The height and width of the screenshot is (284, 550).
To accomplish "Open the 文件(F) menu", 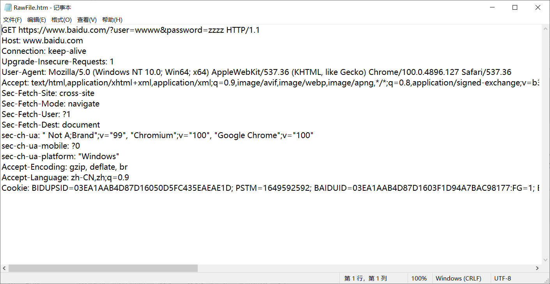I will [x=12, y=20].
